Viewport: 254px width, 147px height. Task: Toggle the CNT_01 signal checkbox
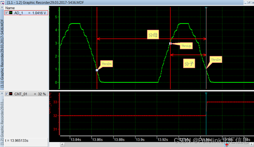(x=7, y=94)
